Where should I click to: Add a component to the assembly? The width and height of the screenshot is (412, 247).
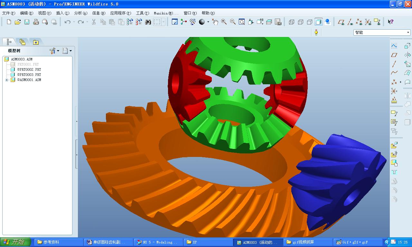(x=394, y=145)
